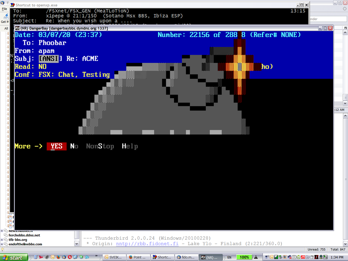The image size is (348, 261).
Task: Open the orange clock tray icon
Action: 272,257
